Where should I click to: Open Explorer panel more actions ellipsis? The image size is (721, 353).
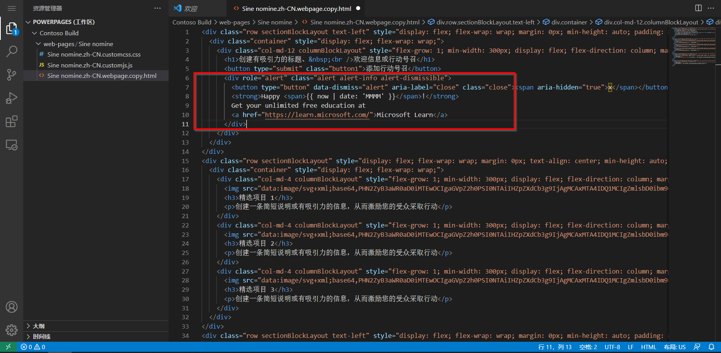click(157, 8)
